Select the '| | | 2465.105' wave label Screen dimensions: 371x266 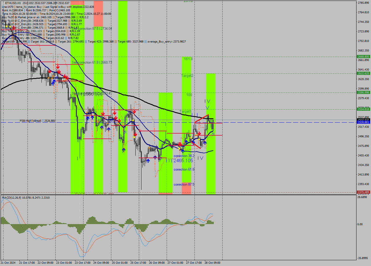pos(180,160)
